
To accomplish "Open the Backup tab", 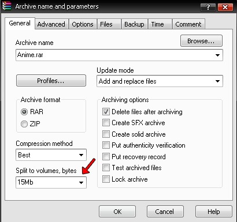I will [134, 24].
